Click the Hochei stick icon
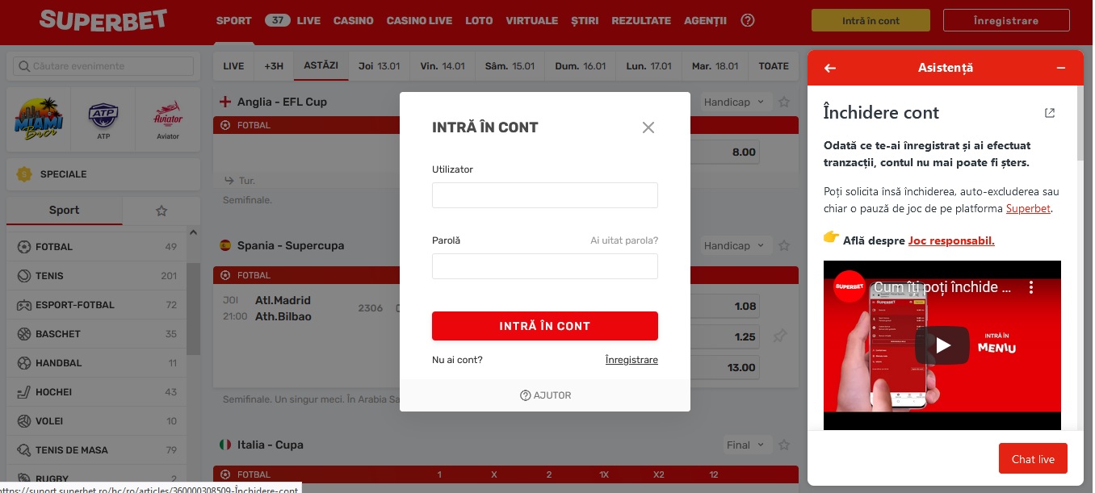This screenshot has height=493, width=1095. 23,392
